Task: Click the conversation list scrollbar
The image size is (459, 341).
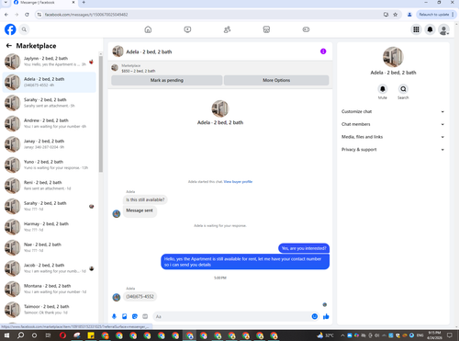Action: click(101, 113)
